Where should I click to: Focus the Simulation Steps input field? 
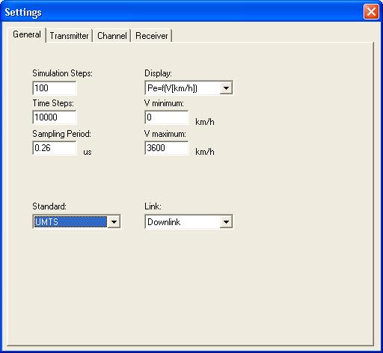point(55,88)
